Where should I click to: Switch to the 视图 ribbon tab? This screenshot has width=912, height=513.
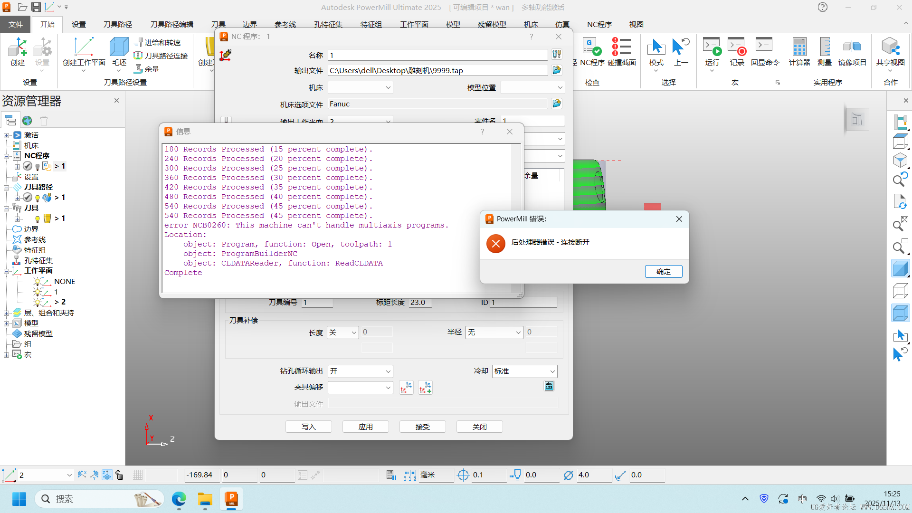point(636,24)
